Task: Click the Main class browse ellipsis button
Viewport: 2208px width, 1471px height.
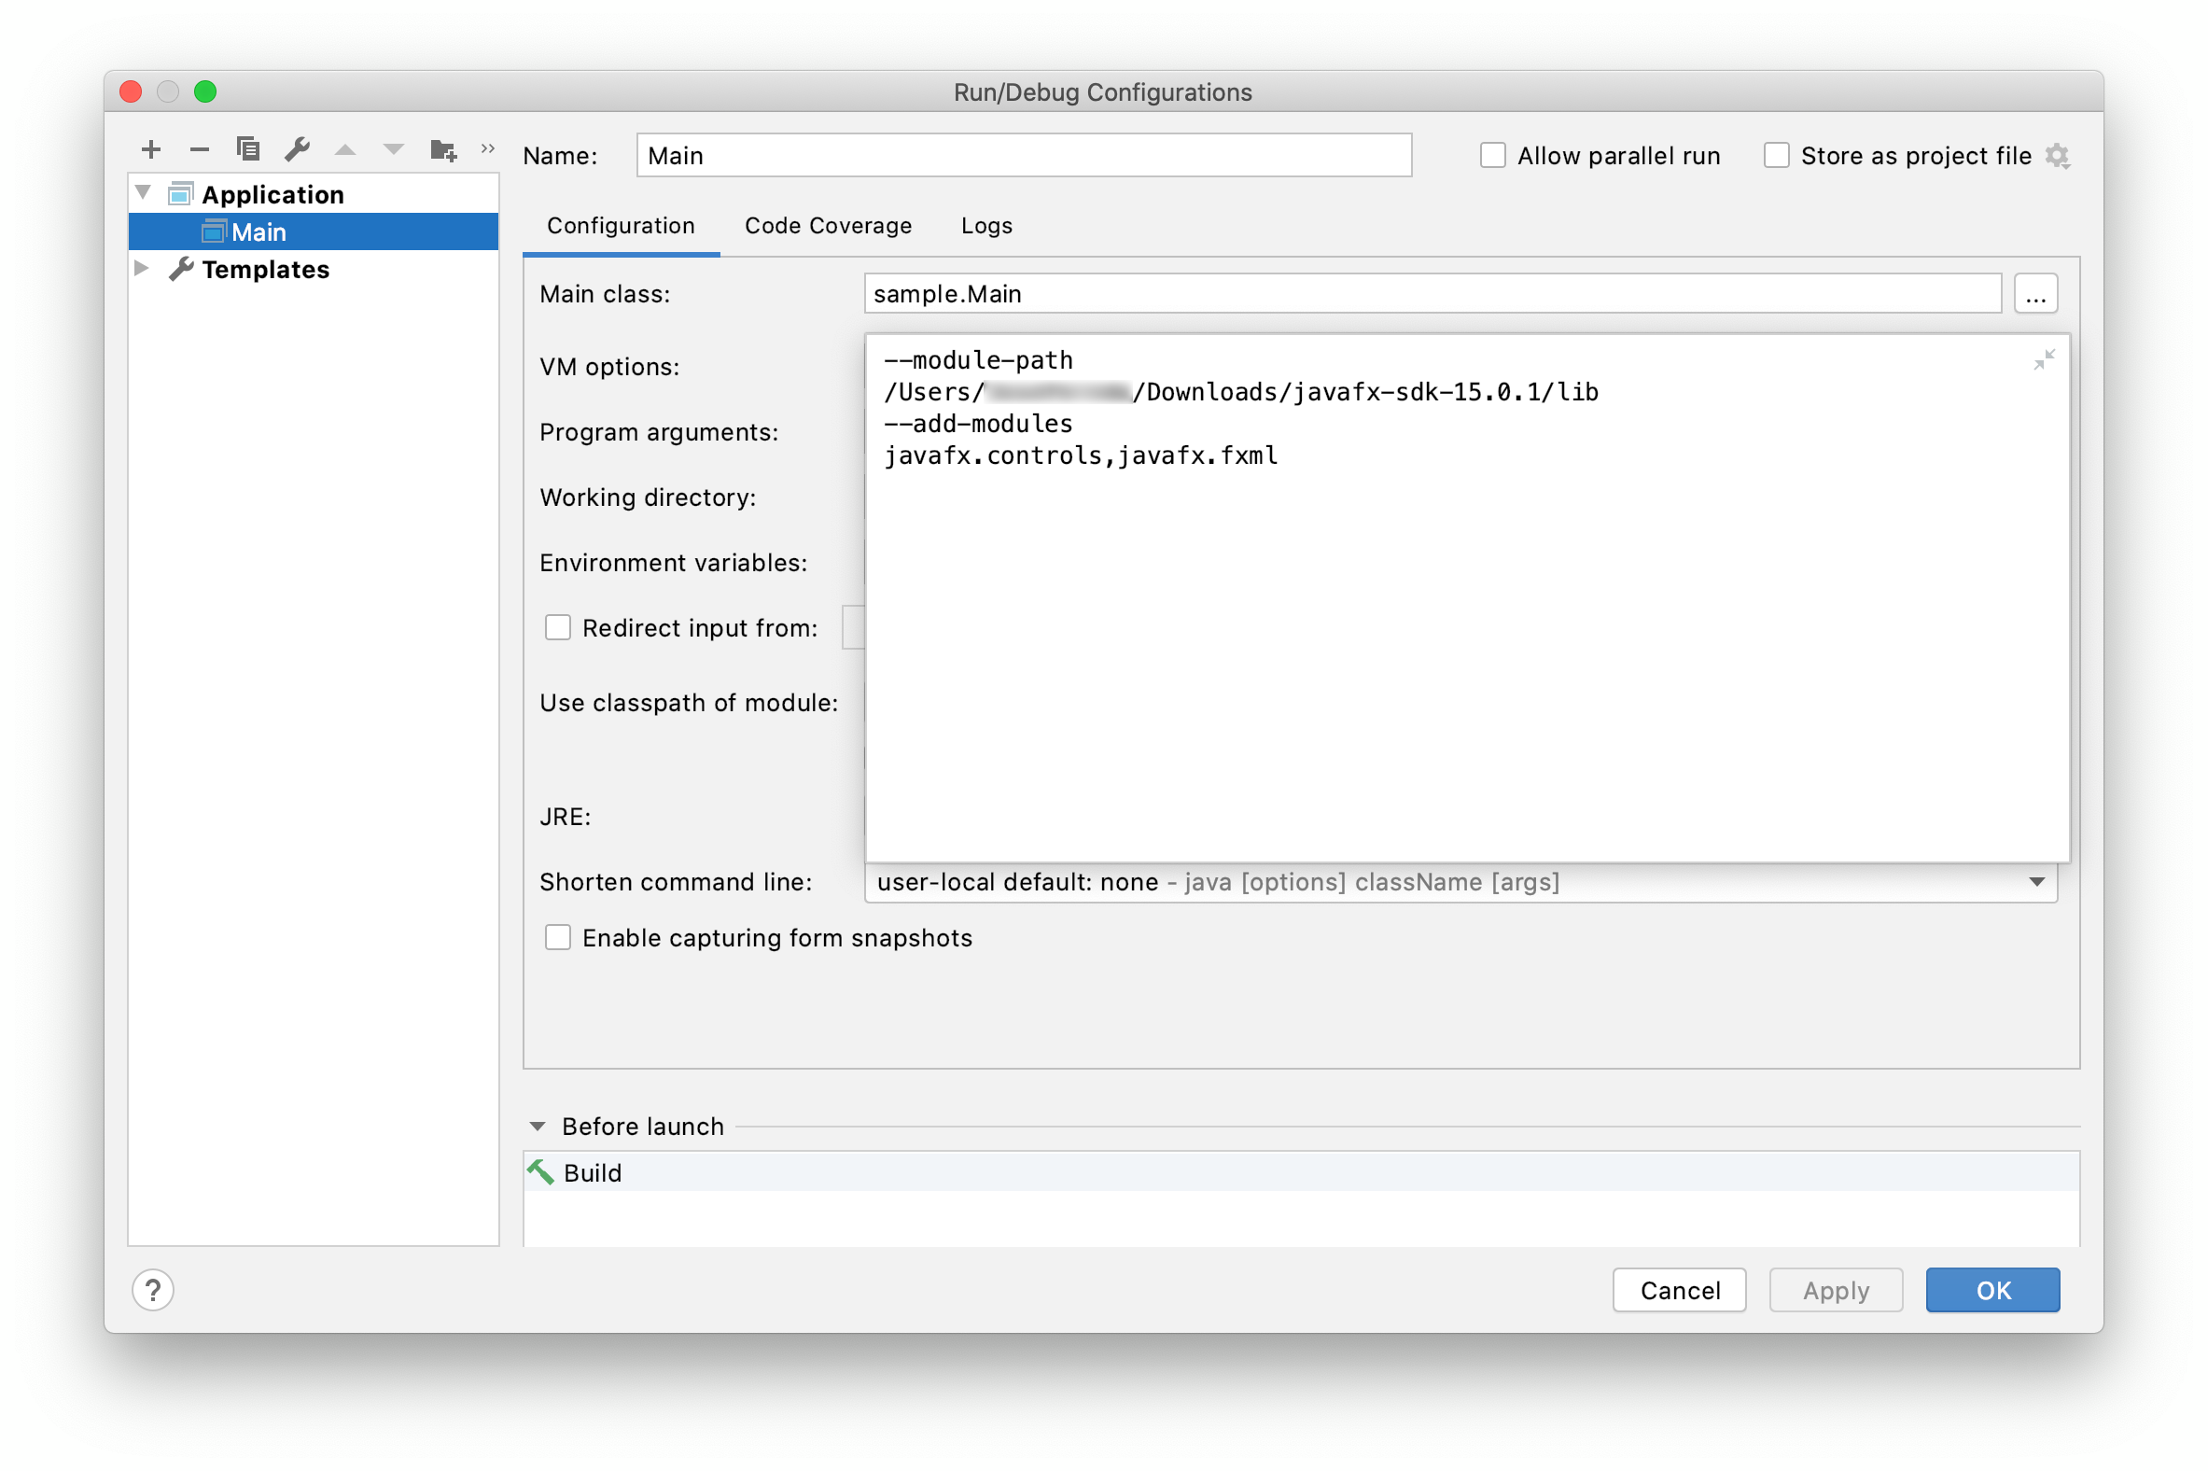Action: click(2034, 295)
